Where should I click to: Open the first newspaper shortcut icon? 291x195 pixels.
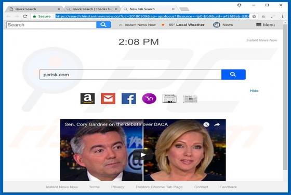169,99
